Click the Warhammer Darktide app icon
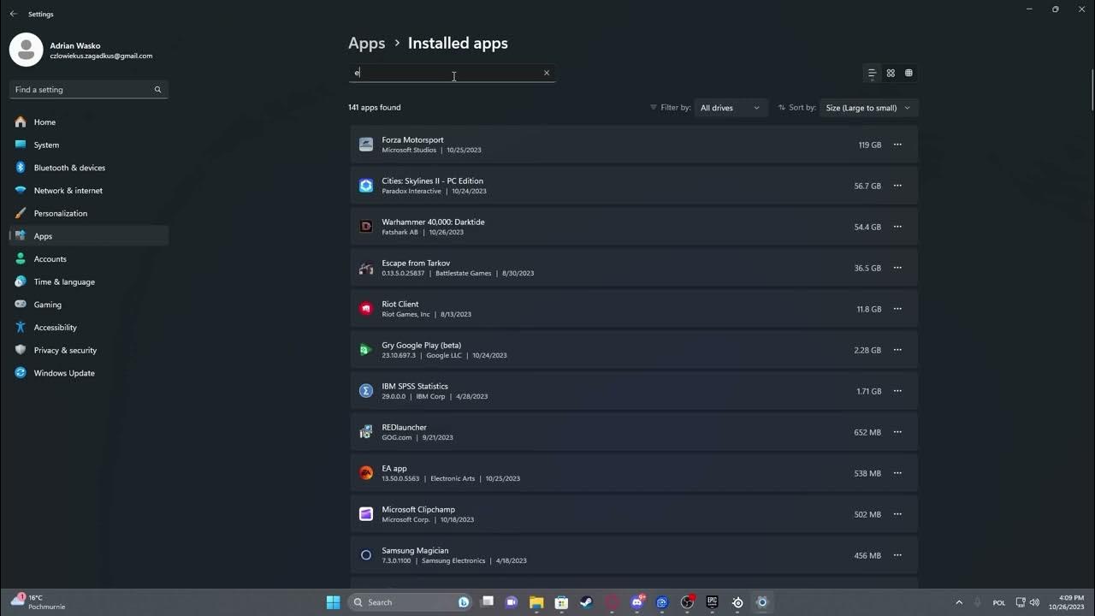Image resolution: width=1095 pixels, height=616 pixels. 366,227
